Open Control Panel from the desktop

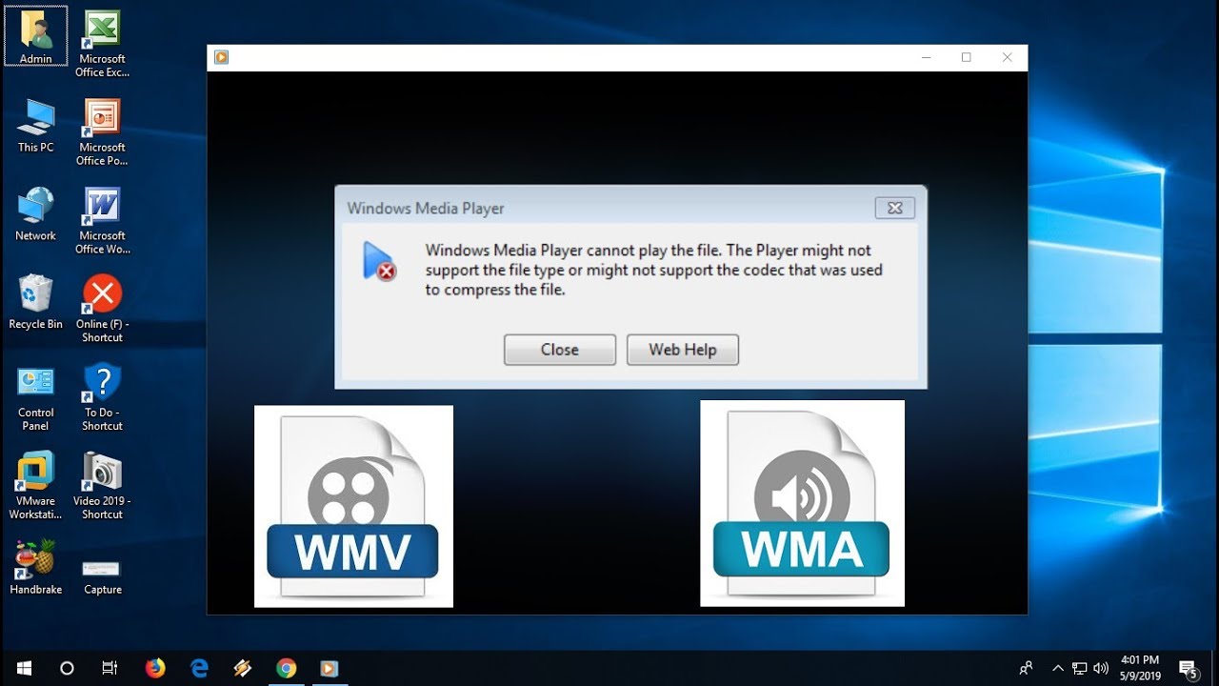[x=36, y=397]
